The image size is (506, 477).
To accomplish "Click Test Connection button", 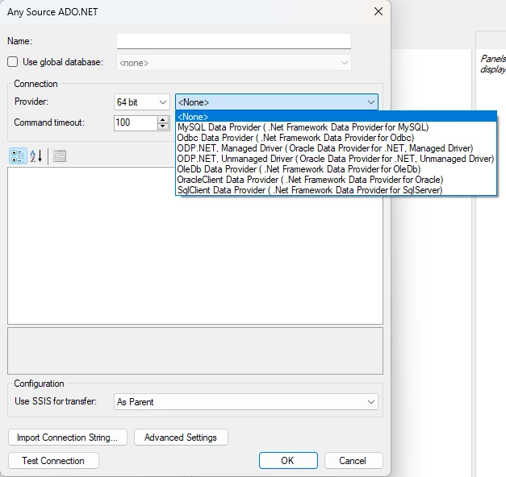I will [53, 461].
